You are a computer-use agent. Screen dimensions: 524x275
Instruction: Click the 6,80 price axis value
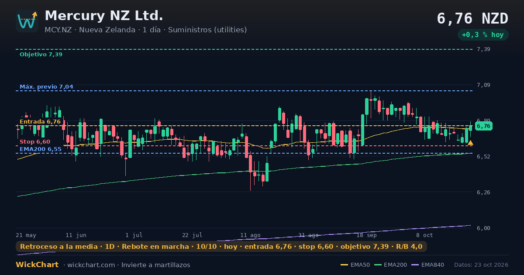(x=483, y=120)
